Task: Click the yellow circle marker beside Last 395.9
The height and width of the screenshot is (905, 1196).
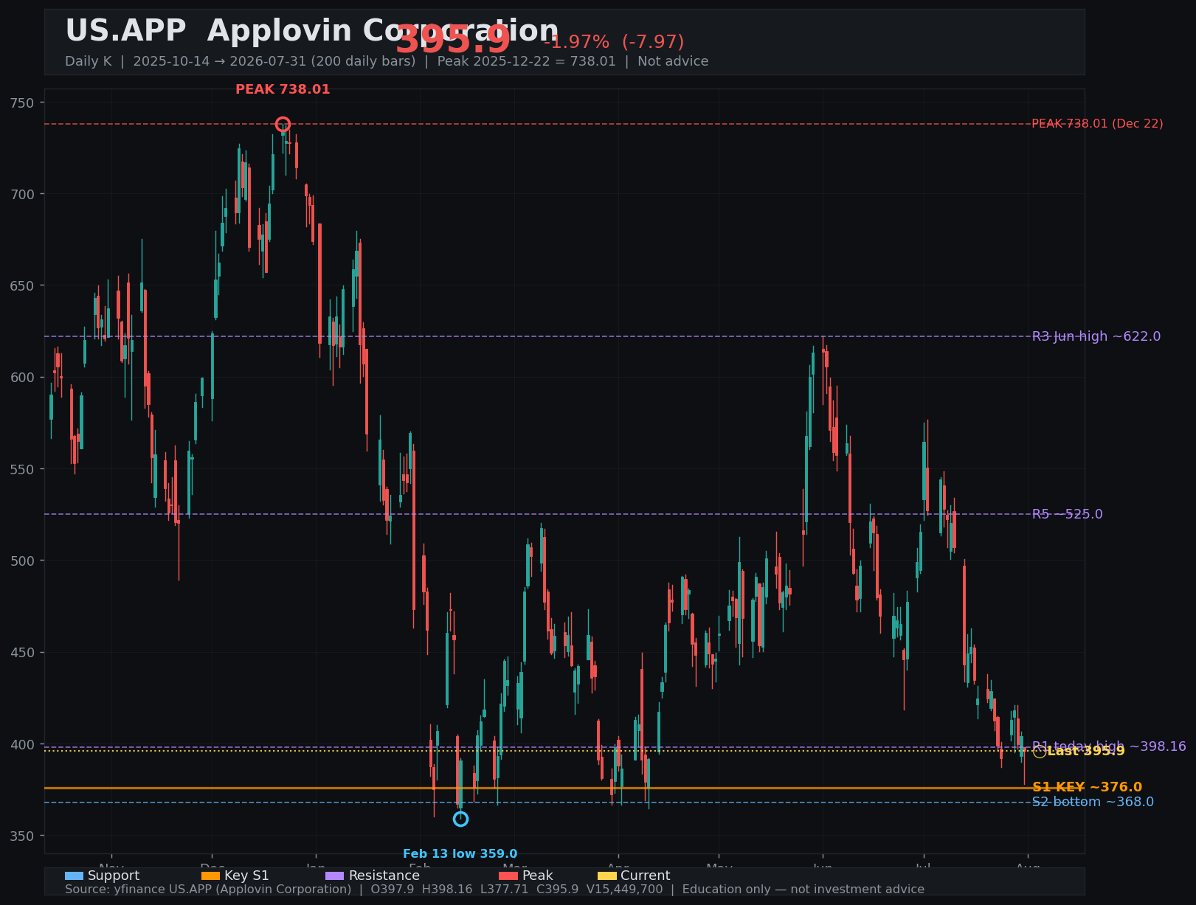Action: click(x=1039, y=752)
